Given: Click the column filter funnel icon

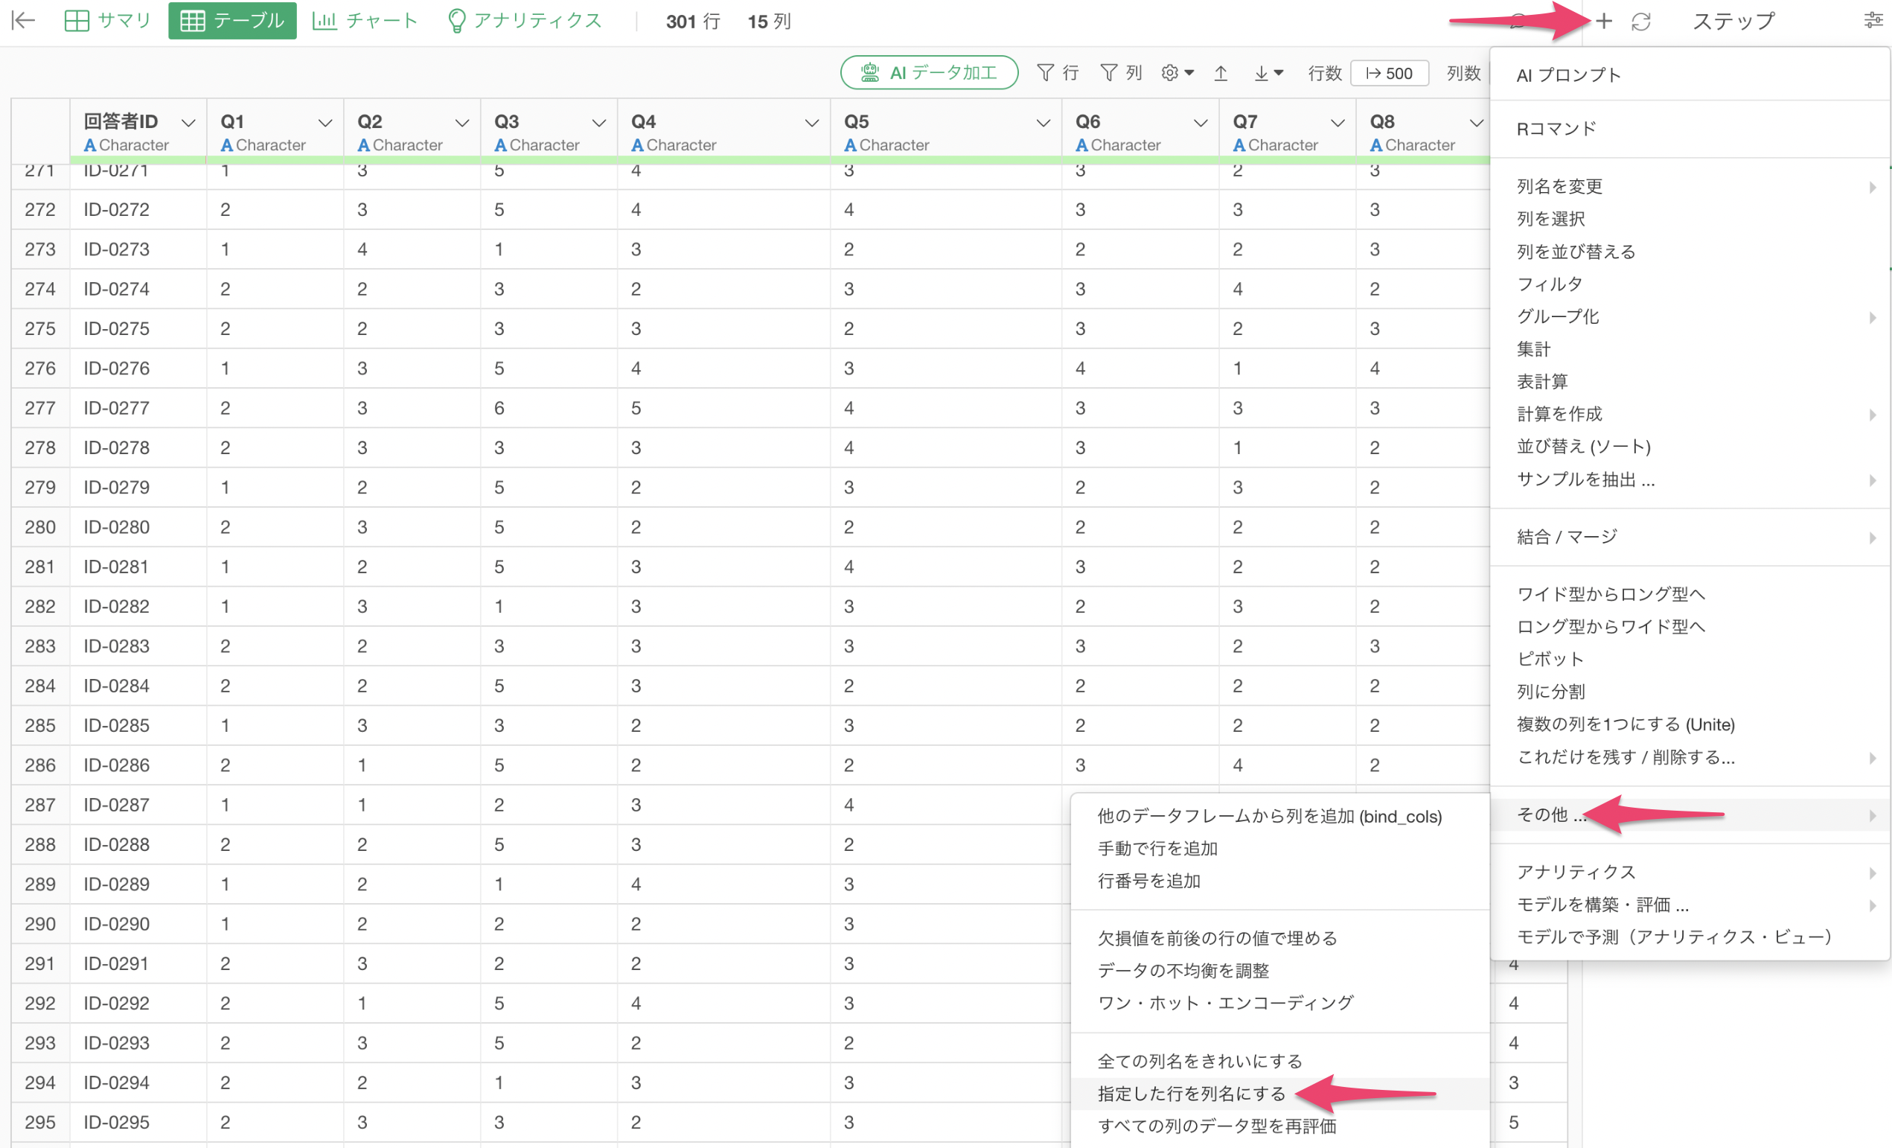Looking at the screenshot, I should tap(1109, 73).
